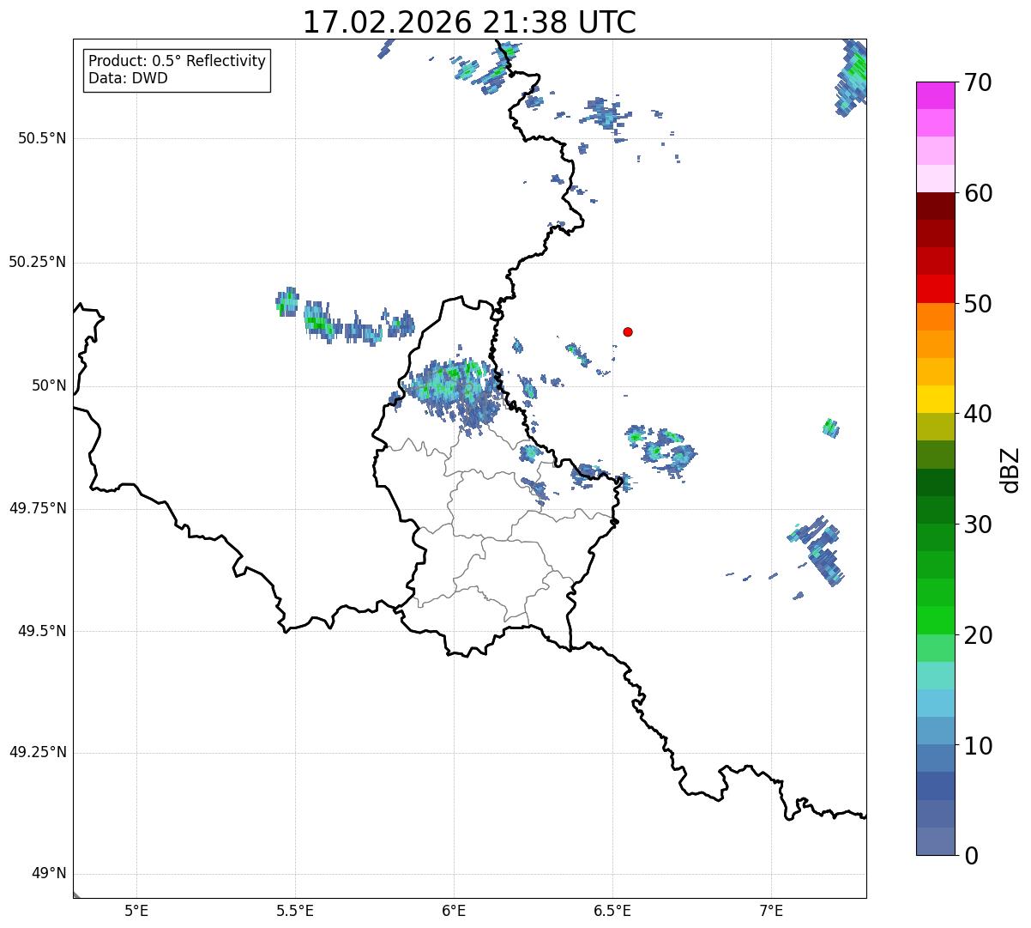Click the title '17.02.2026 21:38 UTC'
1031x928 pixels.
469,22
